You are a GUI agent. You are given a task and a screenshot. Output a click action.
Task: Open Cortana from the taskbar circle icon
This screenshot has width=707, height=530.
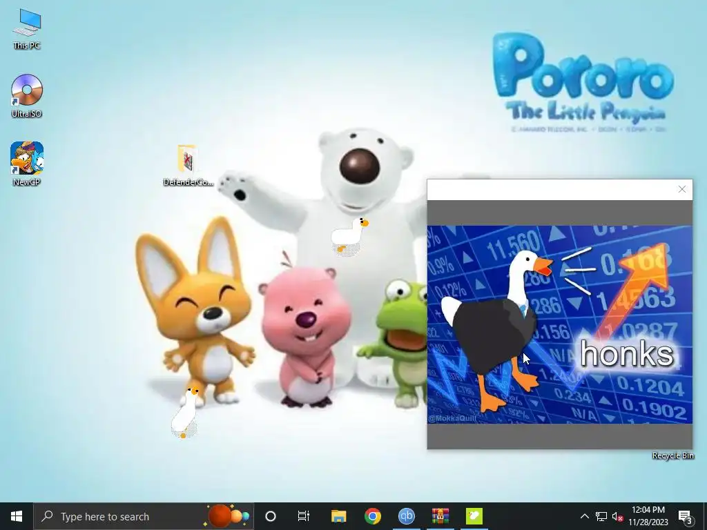click(271, 516)
